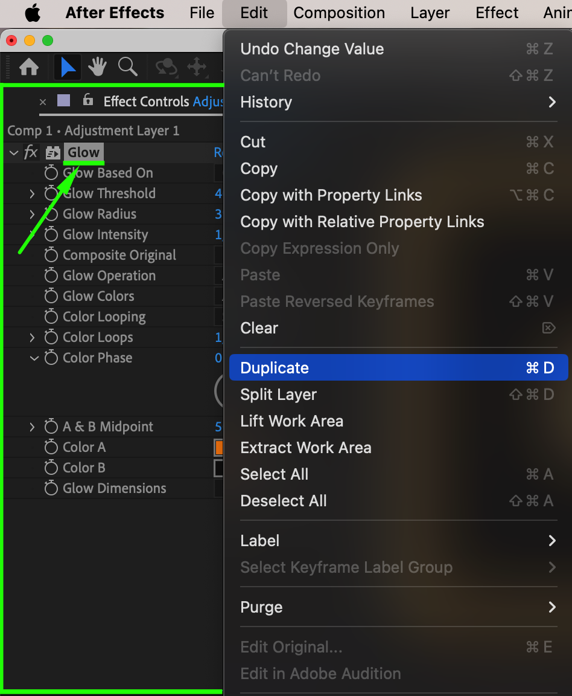
Task: Choose Copy from Edit menu
Action: coord(398,169)
